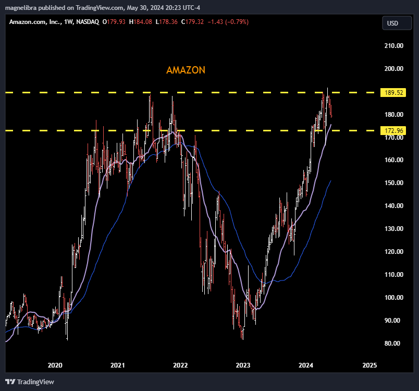Click the Amazon.com, Inc. symbol title
This screenshot has height=391, width=419.
(35, 22)
